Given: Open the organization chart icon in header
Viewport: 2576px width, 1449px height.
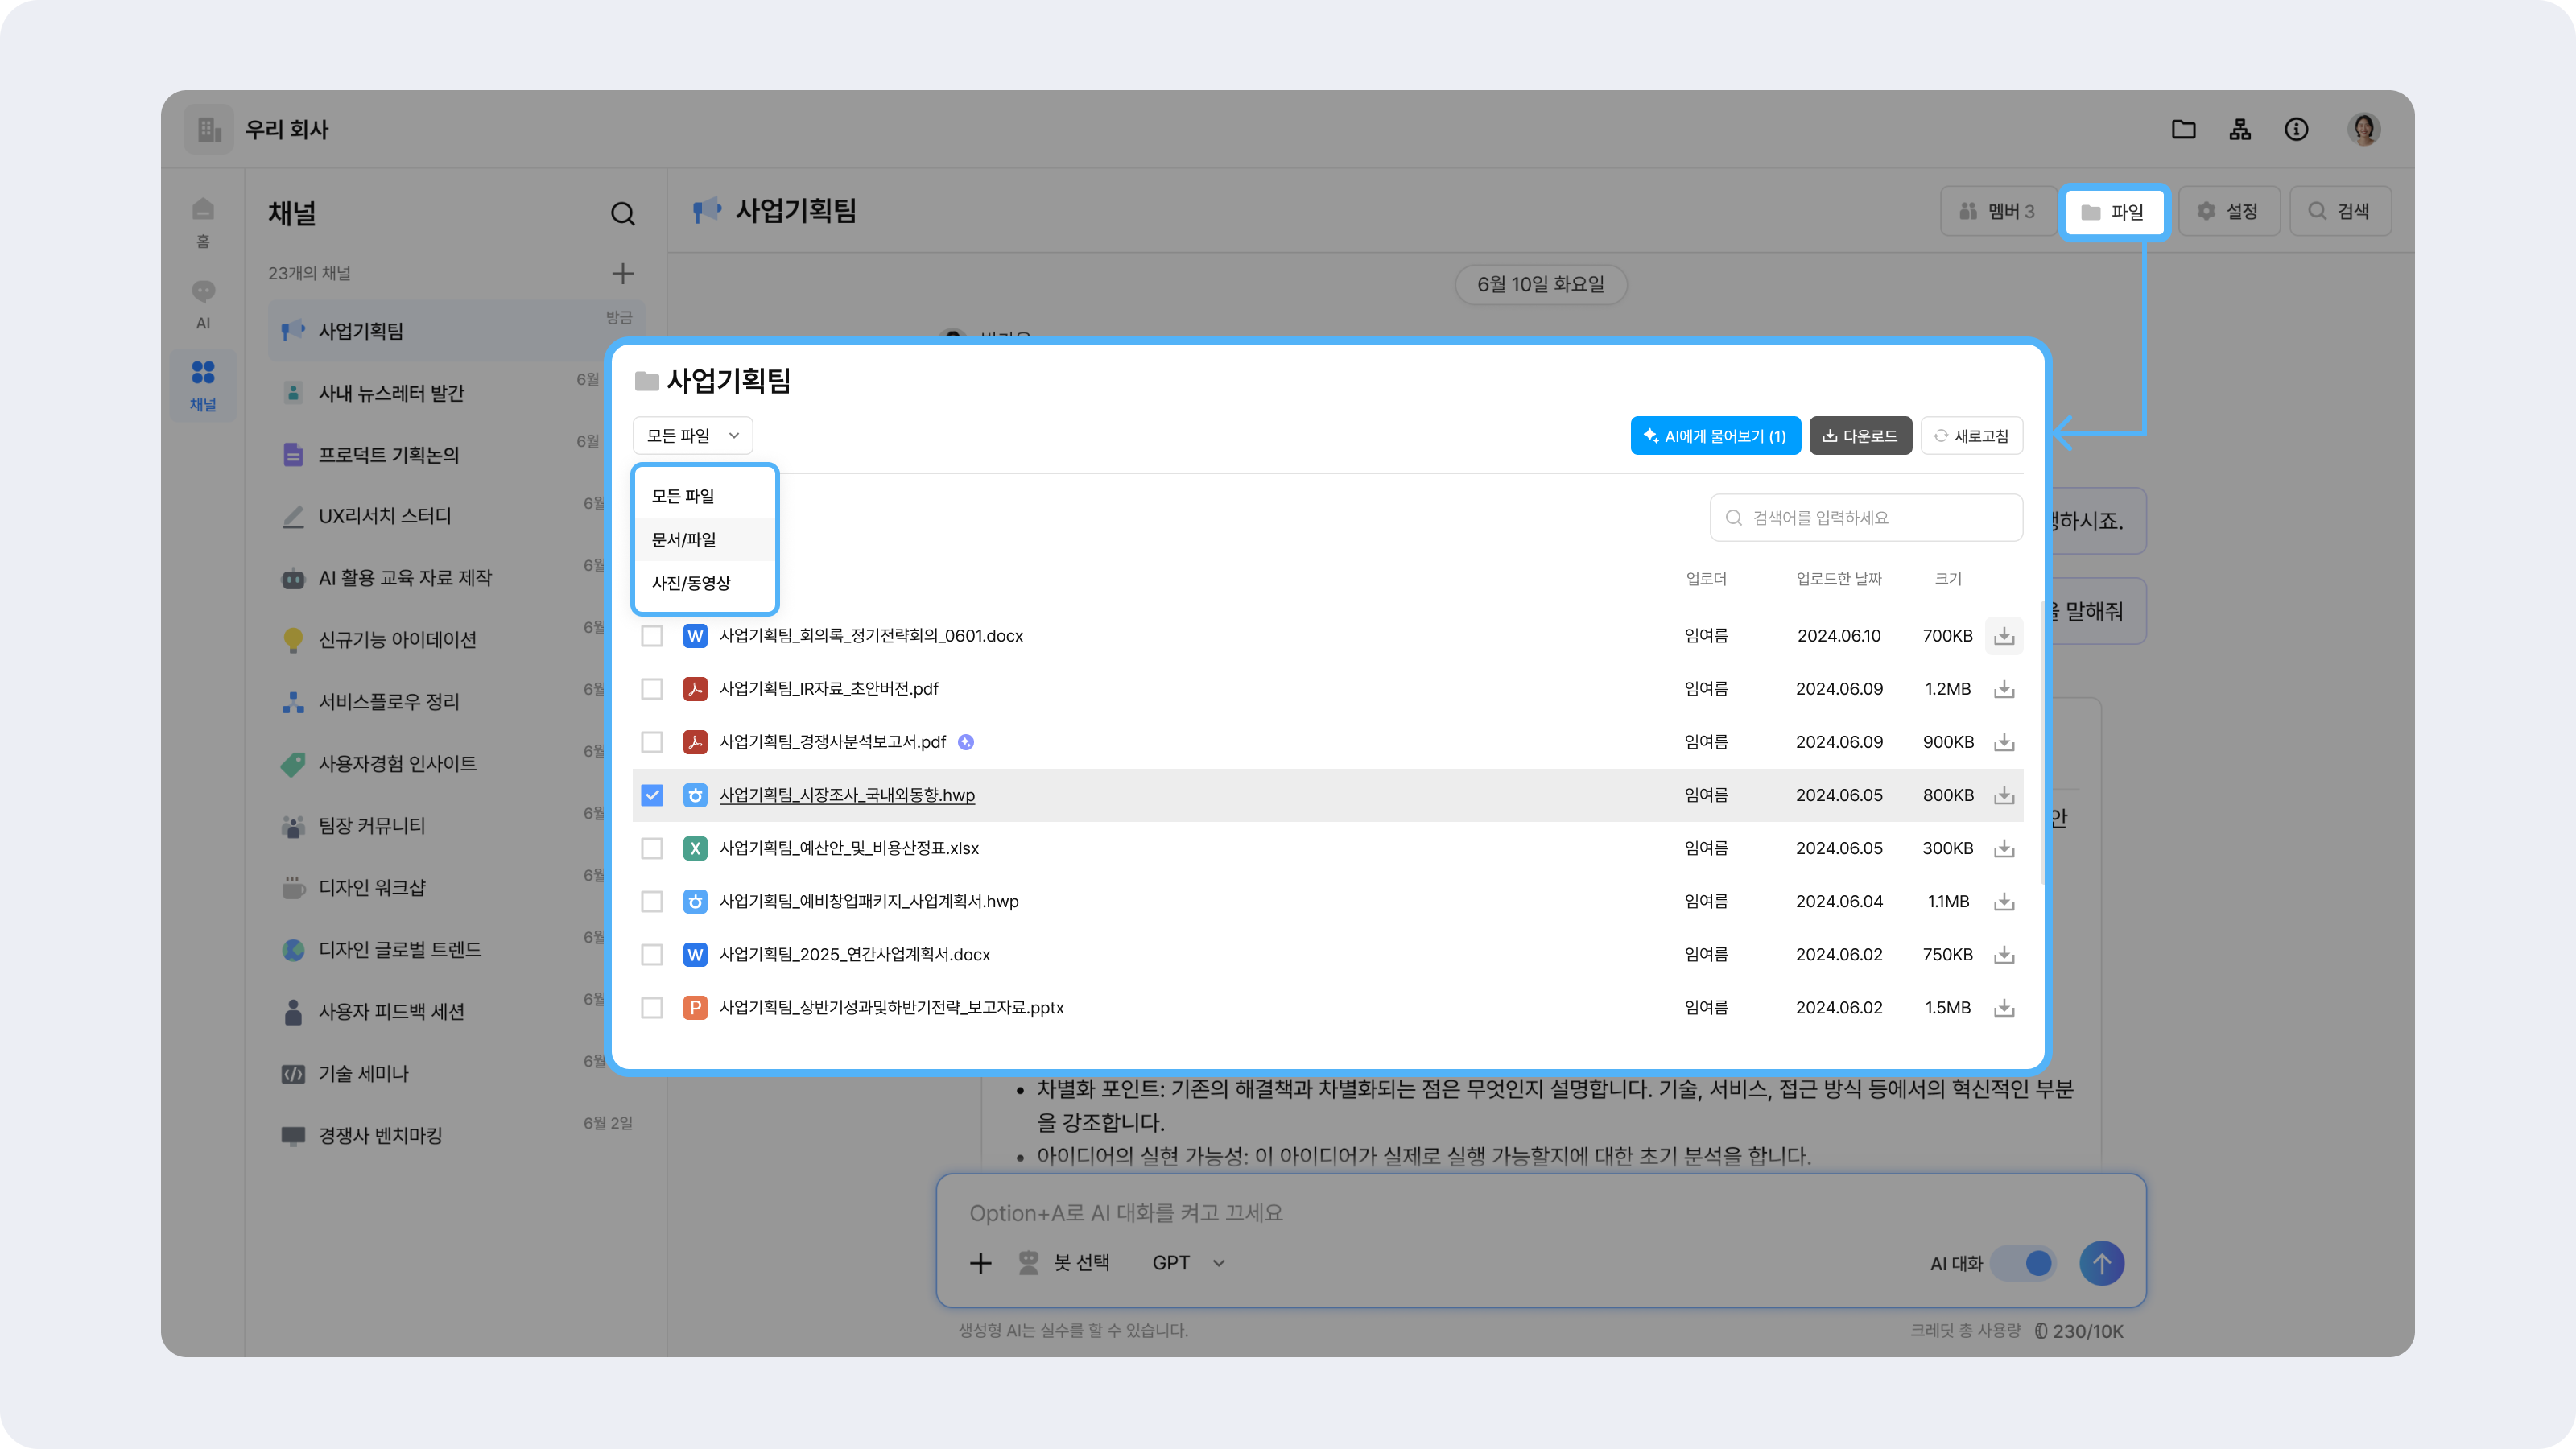Looking at the screenshot, I should click(2240, 129).
